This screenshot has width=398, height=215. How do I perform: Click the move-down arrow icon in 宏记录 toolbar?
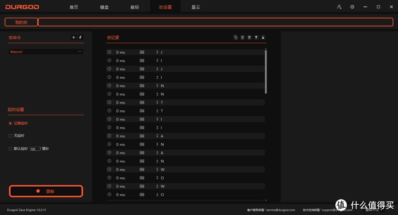[256, 37]
